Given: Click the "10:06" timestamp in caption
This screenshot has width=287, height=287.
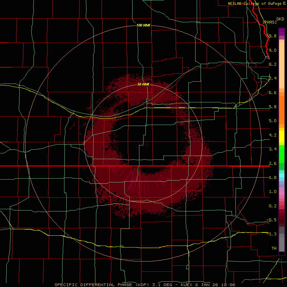Looking at the screenshot, I should [228, 285].
